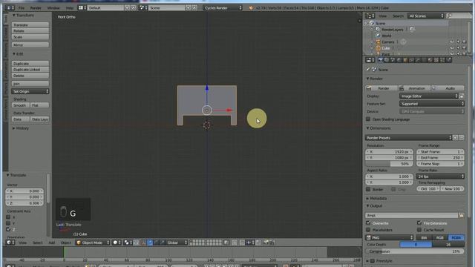Enable the Border checkbox
The width and height of the screenshot is (475, 267).
point(368,189)
